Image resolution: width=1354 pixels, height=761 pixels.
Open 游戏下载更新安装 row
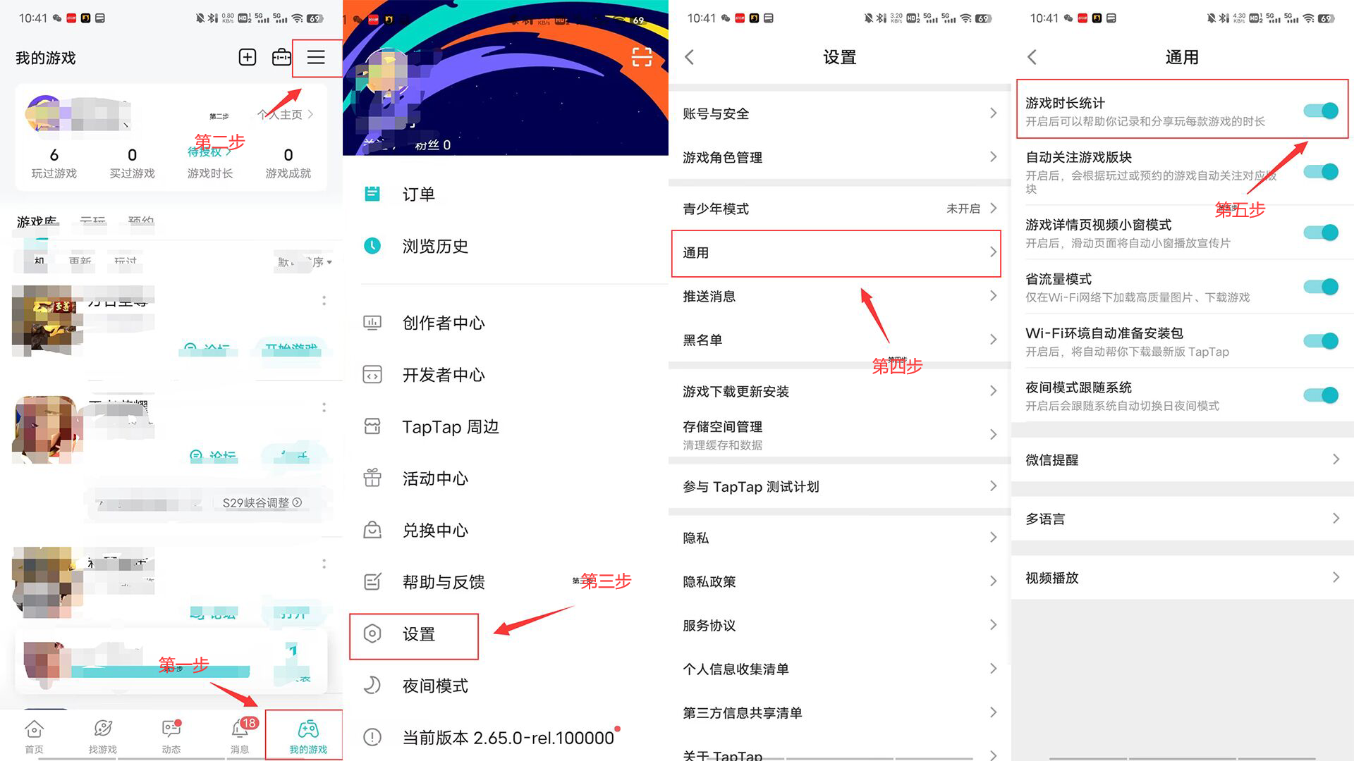coord(840,391)
